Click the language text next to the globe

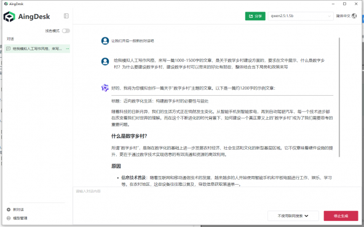343,16
